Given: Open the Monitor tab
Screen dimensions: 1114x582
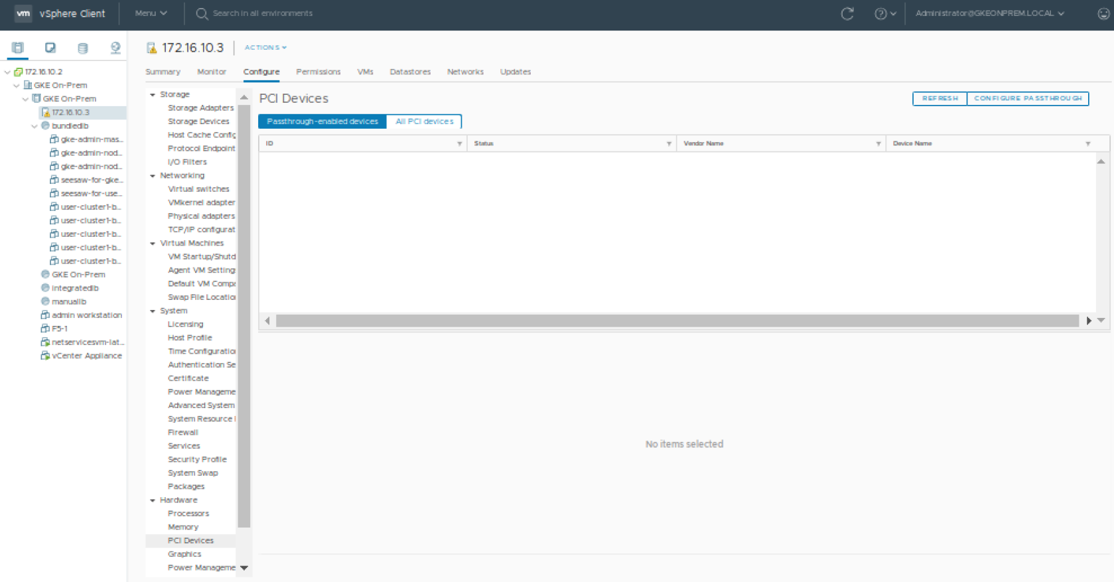Looking at the screenshot, I should click(x=211, y=72).
